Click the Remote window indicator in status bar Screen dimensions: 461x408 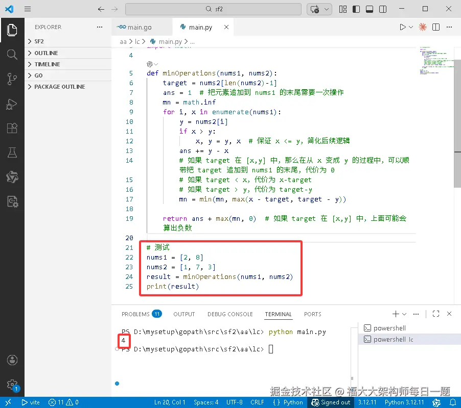[8, 402]
